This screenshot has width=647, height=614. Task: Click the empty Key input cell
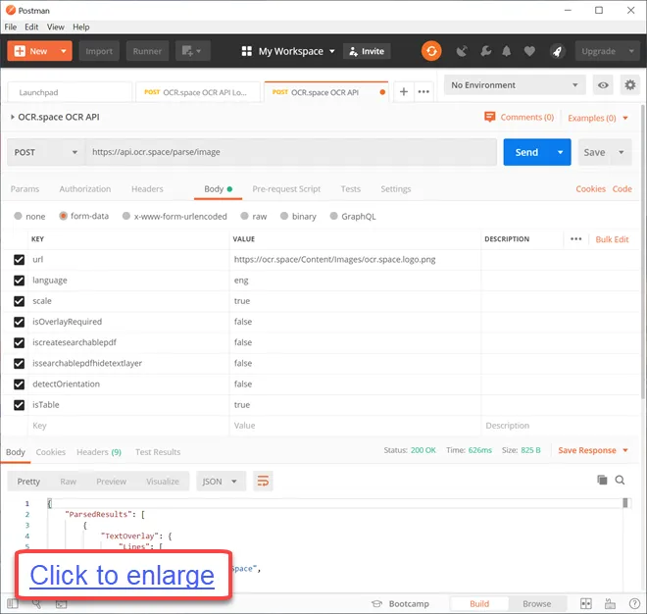(128, 426)
